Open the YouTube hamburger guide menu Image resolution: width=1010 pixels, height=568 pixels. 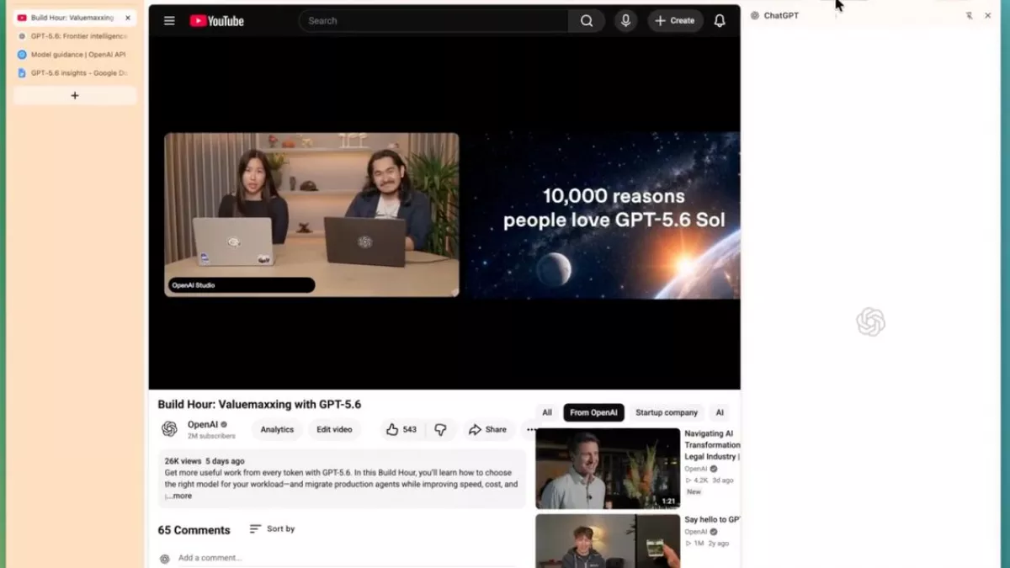[169, 21]
